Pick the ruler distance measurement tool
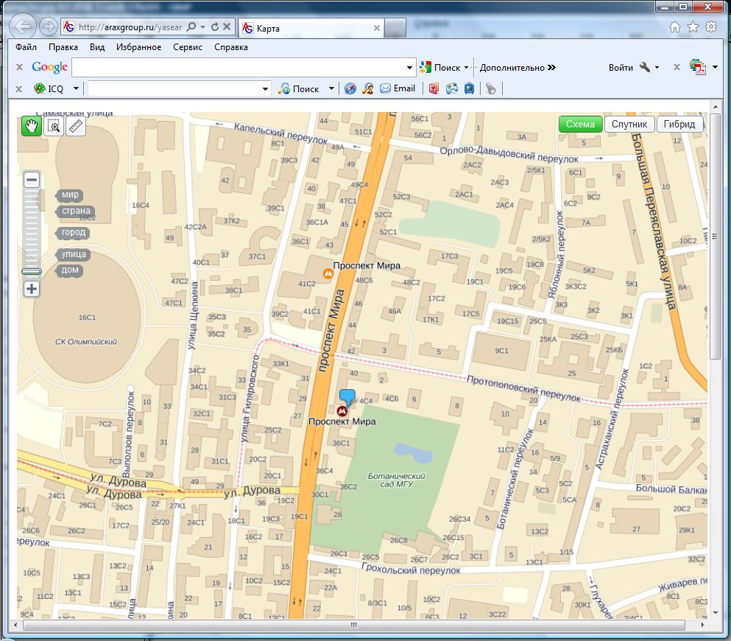The image size is (731, 641). (x=76, y=126)
